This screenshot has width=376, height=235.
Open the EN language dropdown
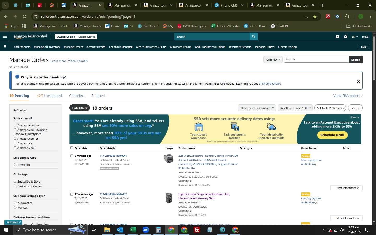point(355,37)
